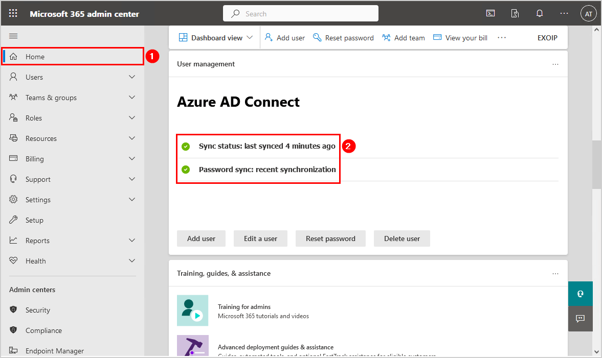
Task: Open Cloud Shell terminal icon in header
Action: click(x=490, y=14)
